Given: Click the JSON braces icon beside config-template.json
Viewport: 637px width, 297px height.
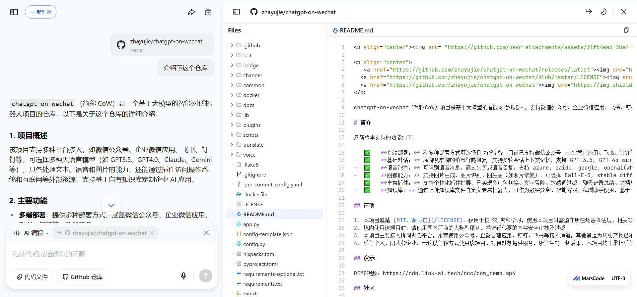Looking at the screenshot, I should click(x=239, y=234).
